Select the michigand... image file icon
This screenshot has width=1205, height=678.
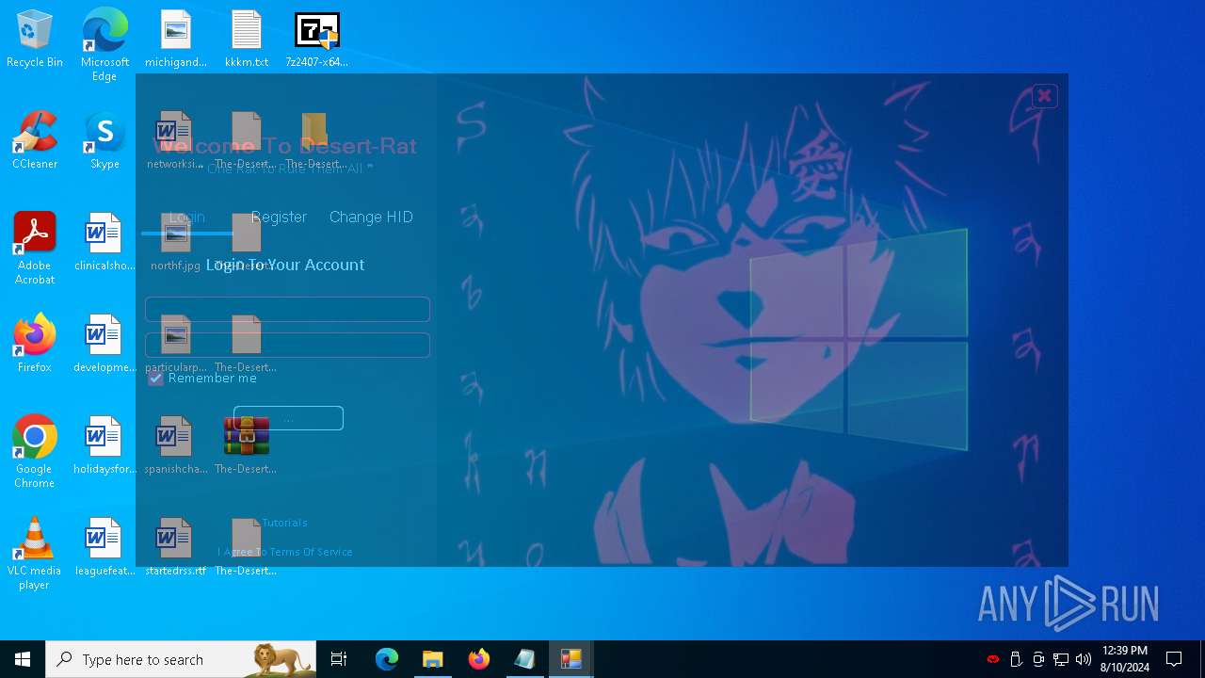(176, 40)
